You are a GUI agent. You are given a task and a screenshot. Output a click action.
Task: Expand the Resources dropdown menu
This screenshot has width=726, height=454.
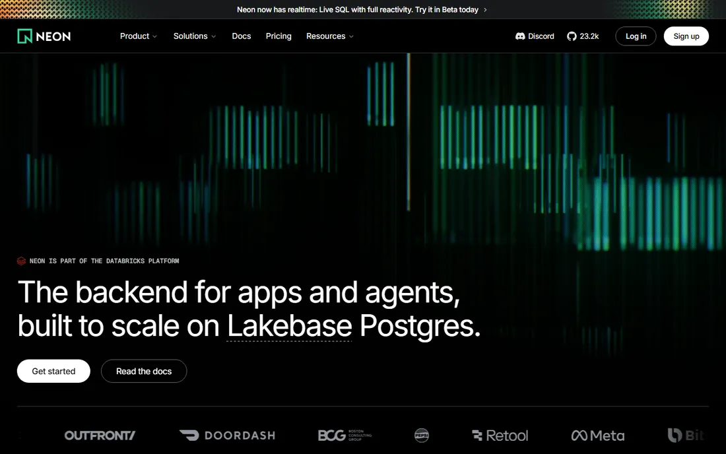tap(329, 36)
